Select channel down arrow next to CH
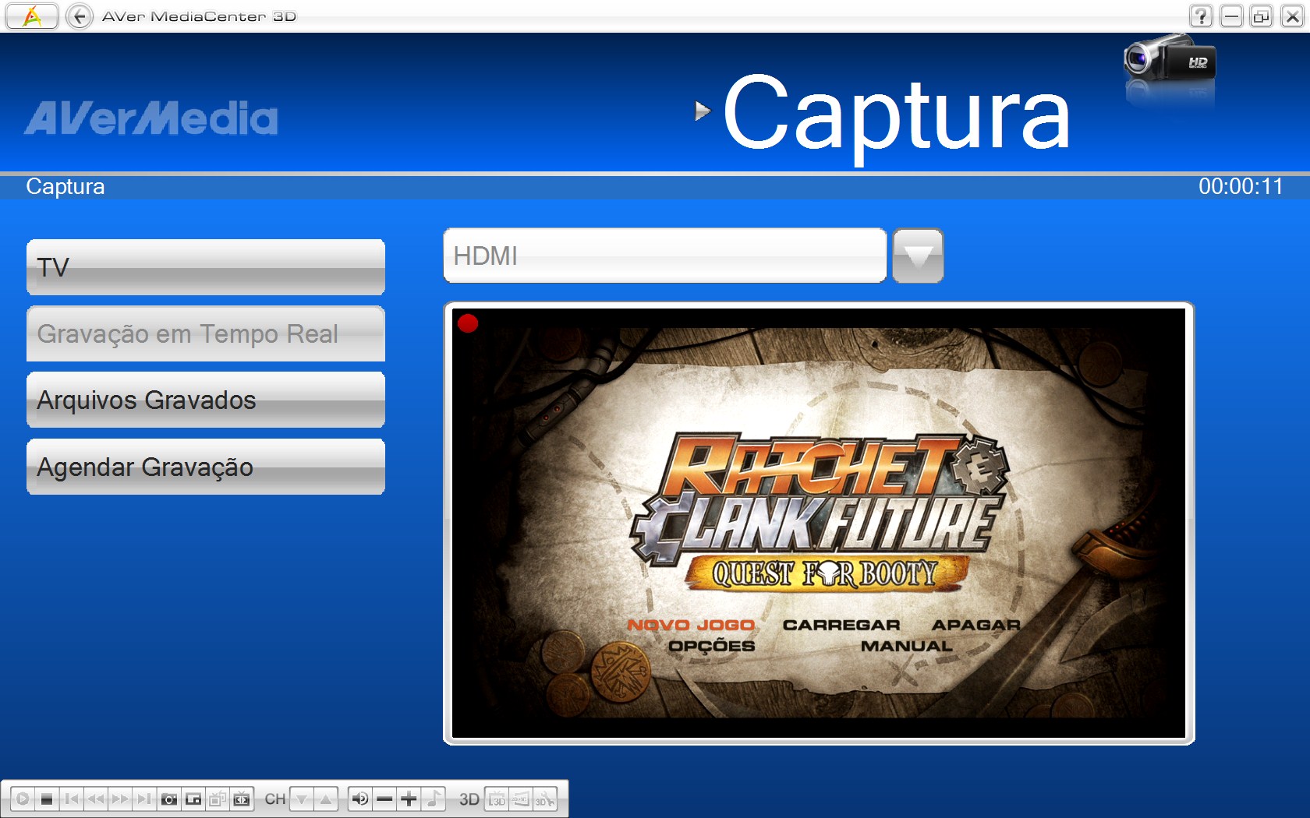 (302, 799)
